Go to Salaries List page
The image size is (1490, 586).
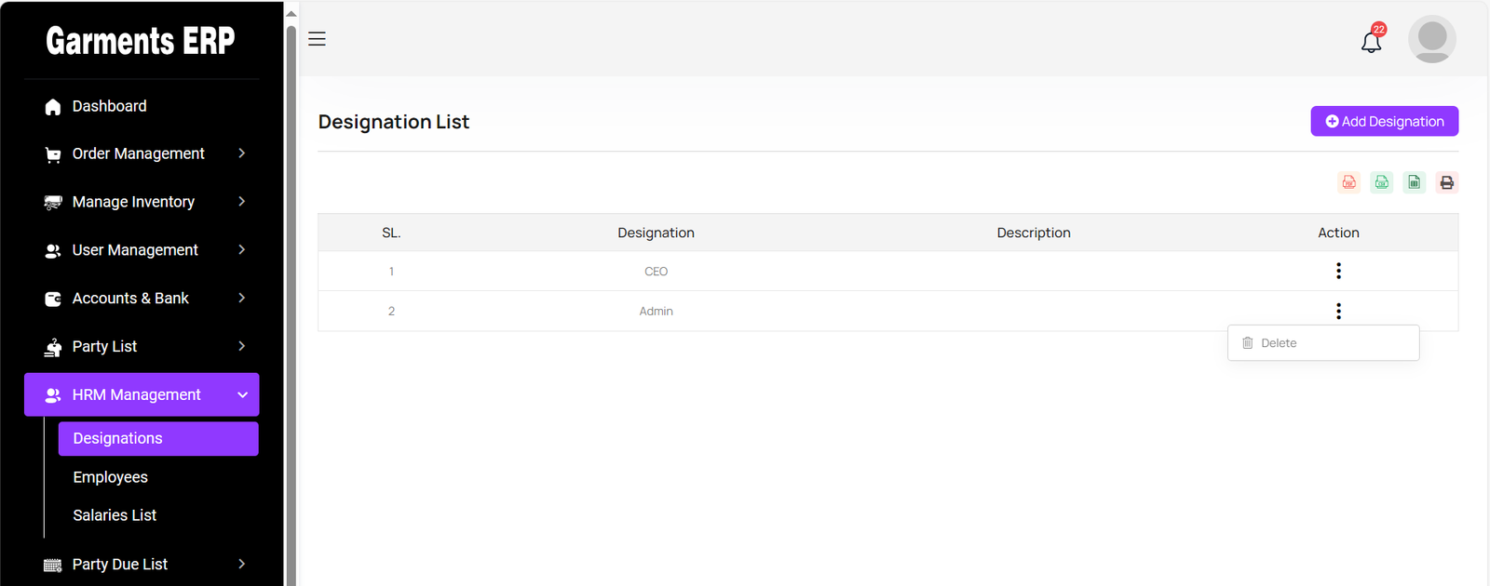point(115,515)
